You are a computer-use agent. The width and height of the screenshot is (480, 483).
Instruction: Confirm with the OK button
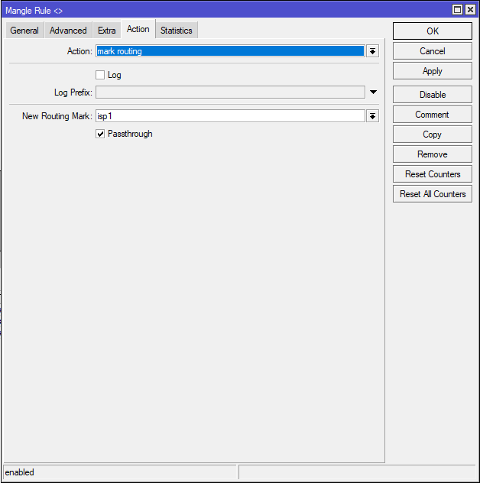[433, 31]
